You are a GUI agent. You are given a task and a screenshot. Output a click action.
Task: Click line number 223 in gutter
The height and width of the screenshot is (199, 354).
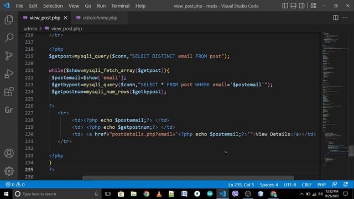29,85
